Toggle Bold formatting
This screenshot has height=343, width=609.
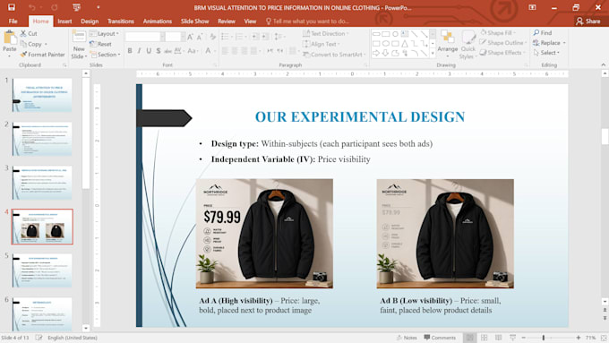coord(130,50)
